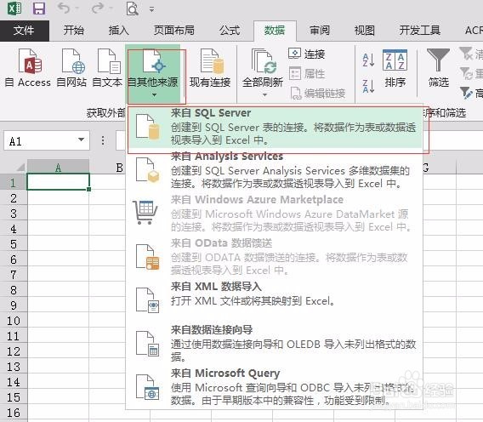Select row 2 header
The image size is (483, 422).
click(14, 198)
